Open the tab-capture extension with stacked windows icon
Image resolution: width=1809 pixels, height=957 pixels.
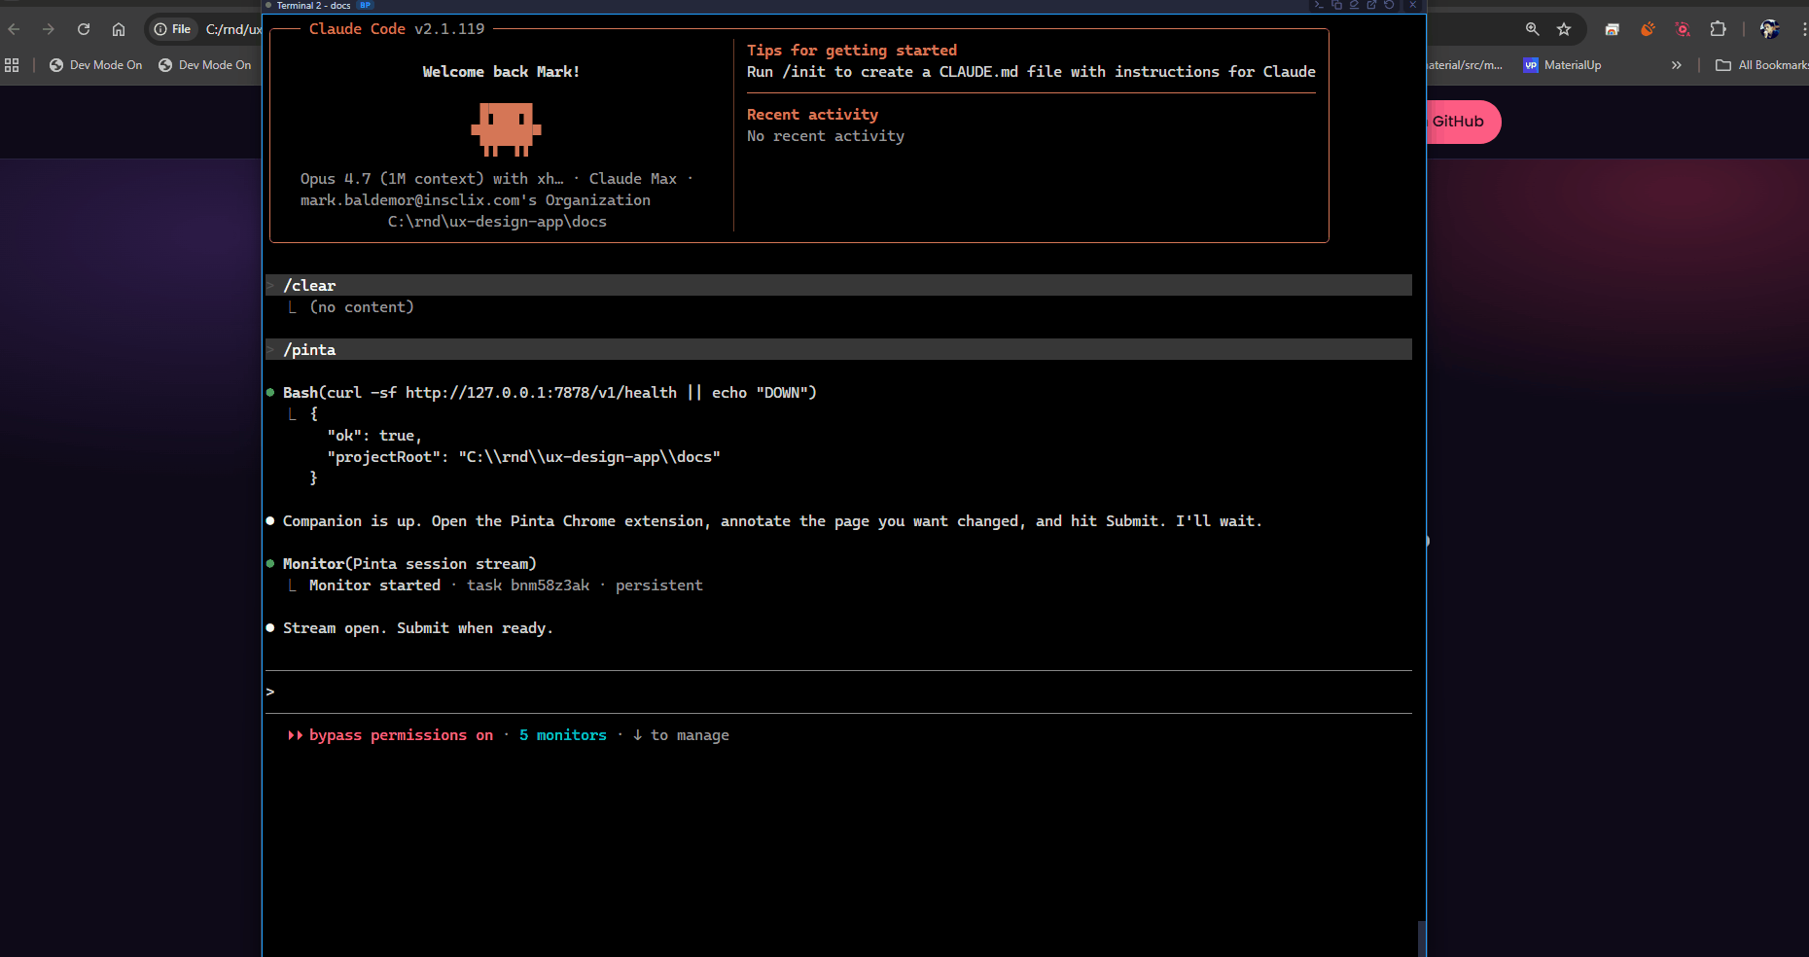pos(1612,29)
